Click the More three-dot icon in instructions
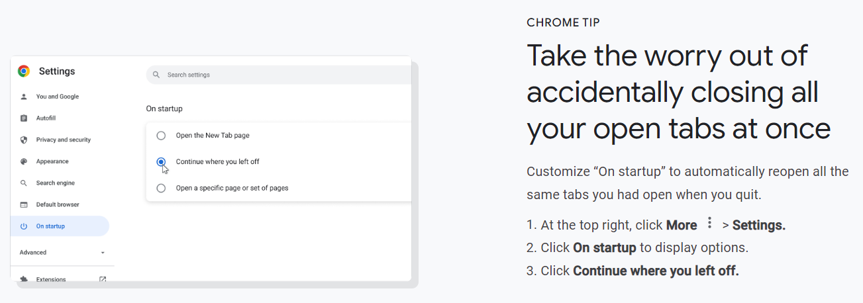 pyautogui.click(x=709, y=223)
